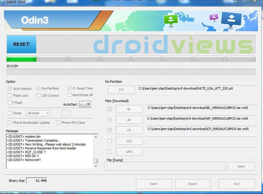Click the BL file button
The image size is (263, 194).
(x=129, y=109)
